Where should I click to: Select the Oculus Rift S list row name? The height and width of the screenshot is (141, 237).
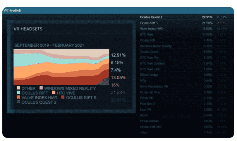(149, 23)
